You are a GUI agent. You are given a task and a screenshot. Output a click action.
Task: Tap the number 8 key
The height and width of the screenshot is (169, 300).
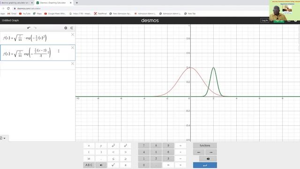coord(156,146)
